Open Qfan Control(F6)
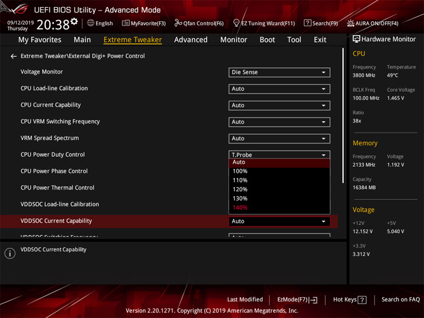This screenshot has width=424, height=318. 199,23
